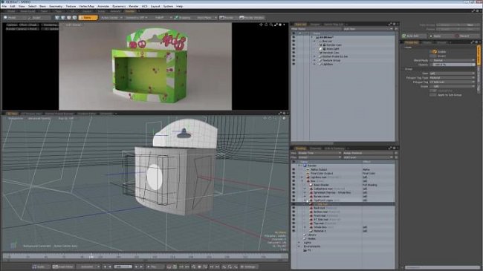Click the timeline ruler current-frame marker
483x271 pixels.
91,255
